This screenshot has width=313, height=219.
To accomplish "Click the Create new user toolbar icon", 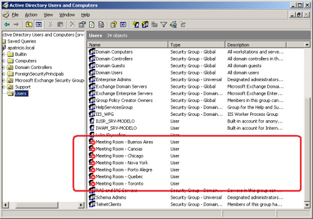I will coord(136,25).
